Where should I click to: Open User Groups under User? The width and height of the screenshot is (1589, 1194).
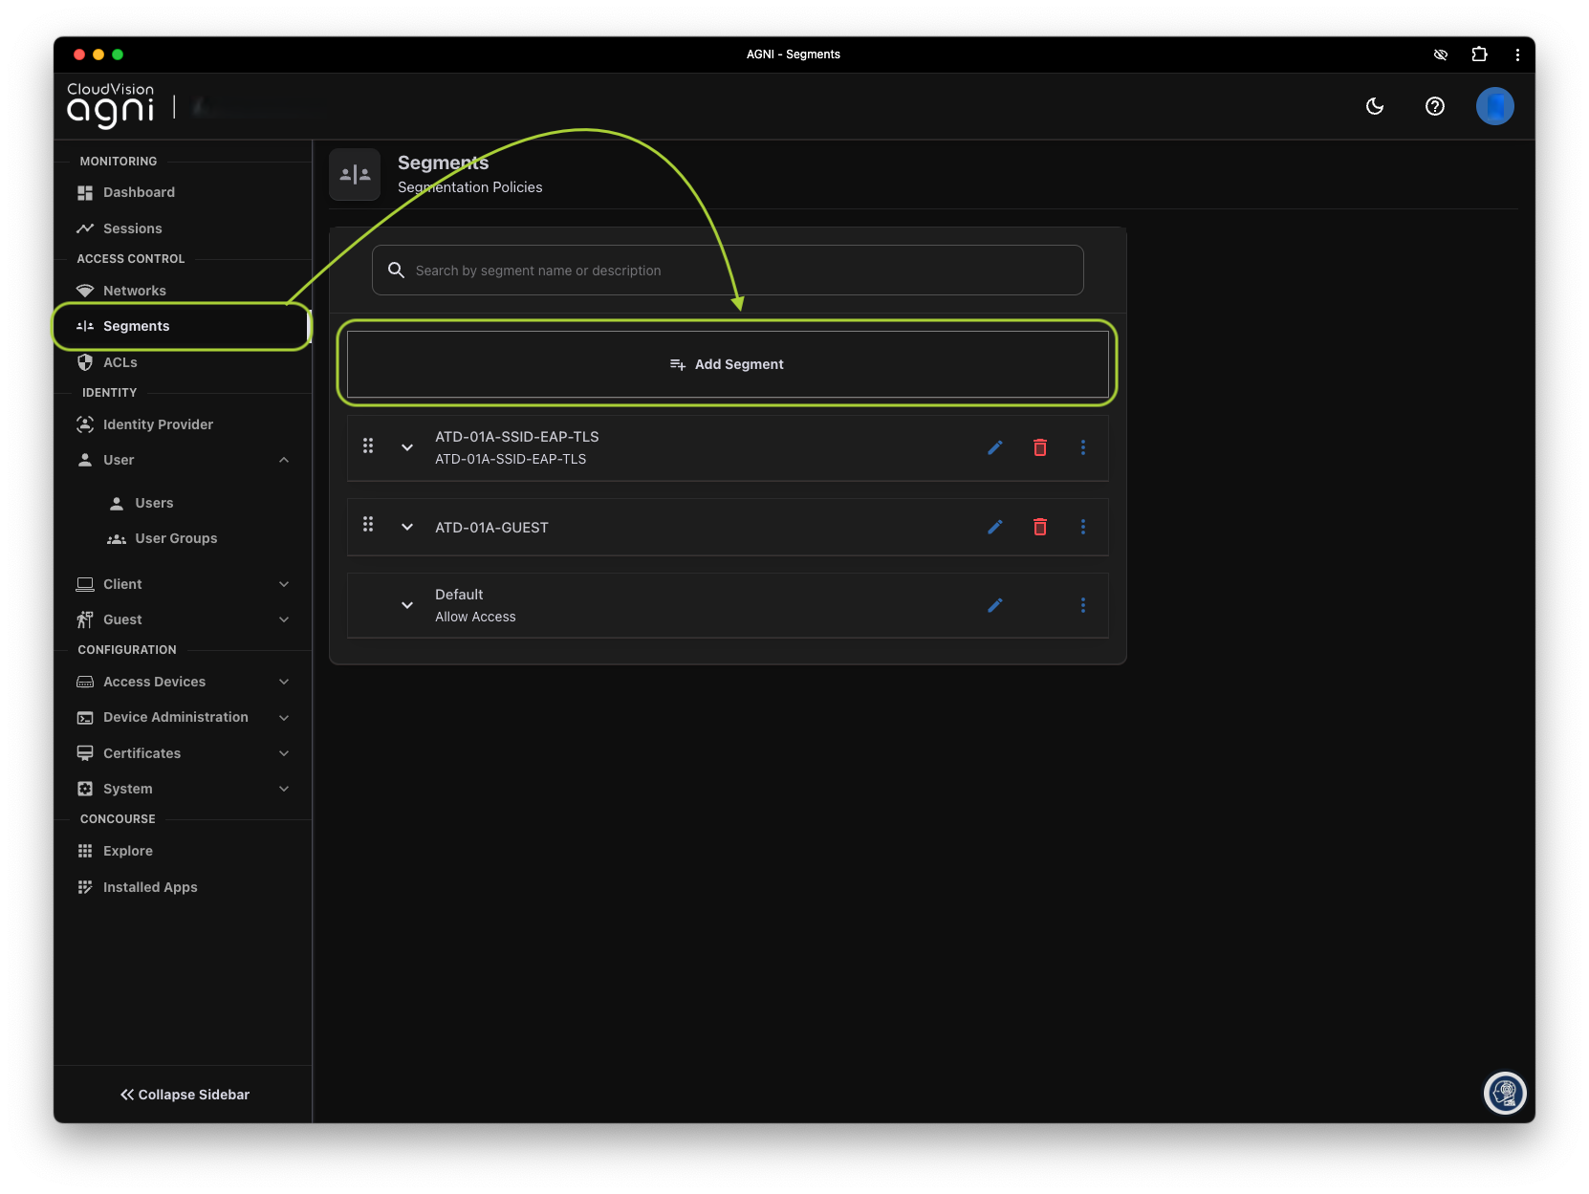pos(176,538)
